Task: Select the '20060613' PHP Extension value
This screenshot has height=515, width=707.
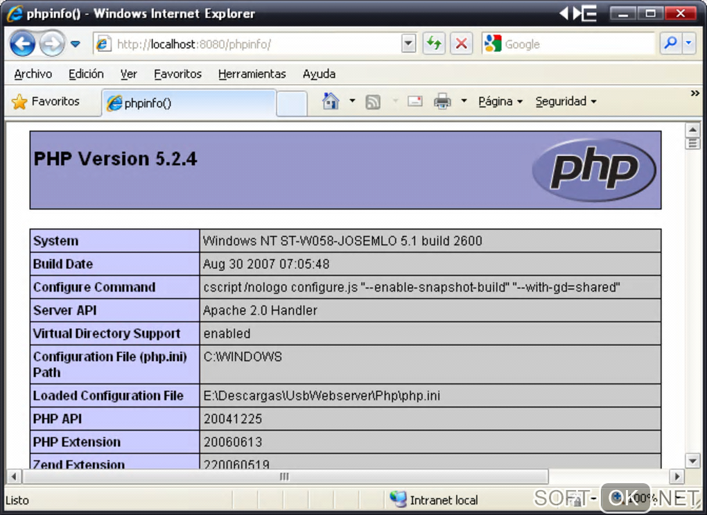Action: click(x=233, y=442)
